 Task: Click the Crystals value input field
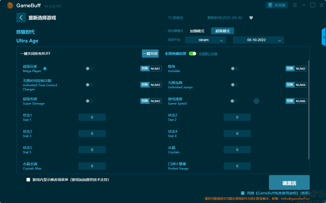(x=237, y=150)
